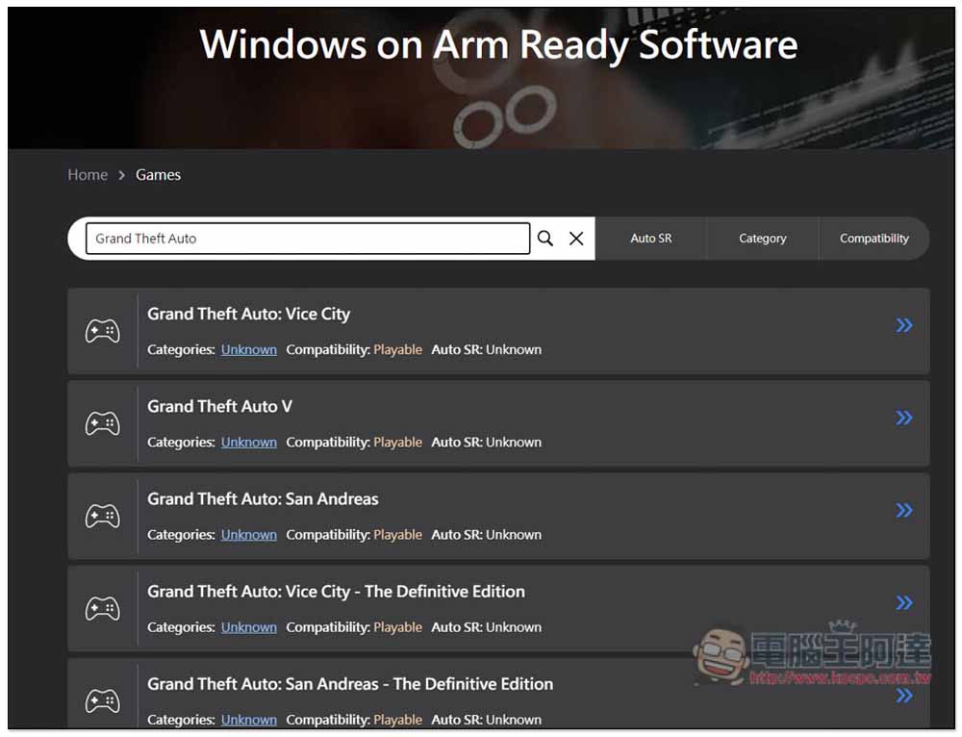Click Unknown category link under Vice City
The height and width of the screenshot is (737, 962).
pos(248,350)
